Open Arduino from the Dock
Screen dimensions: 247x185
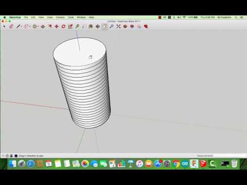(185, 164)
